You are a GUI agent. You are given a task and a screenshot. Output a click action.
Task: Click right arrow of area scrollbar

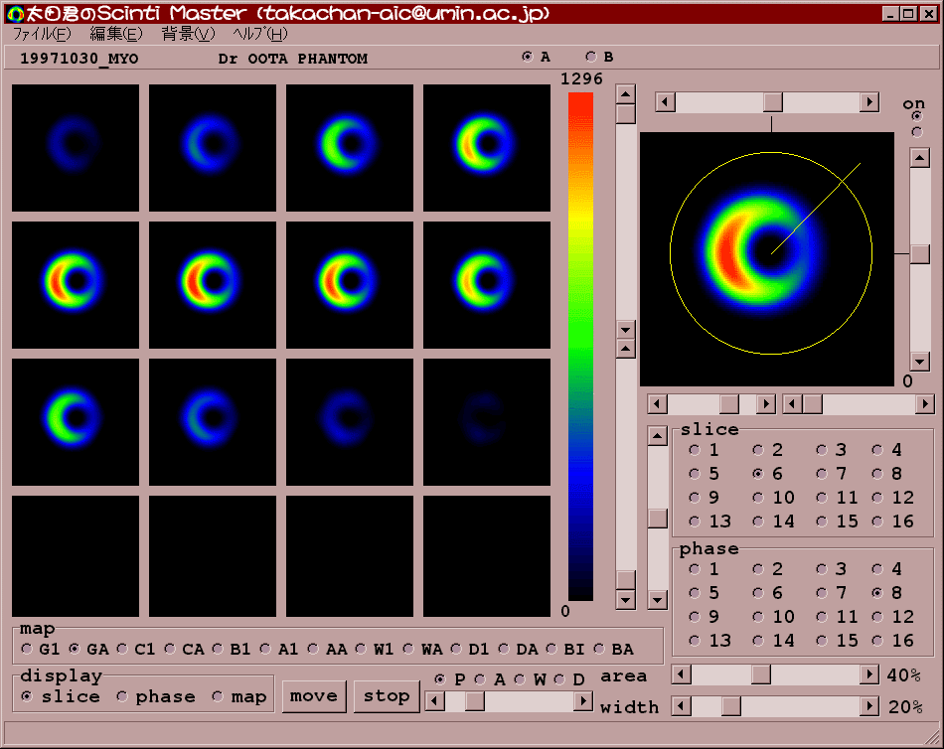(869, 675)
